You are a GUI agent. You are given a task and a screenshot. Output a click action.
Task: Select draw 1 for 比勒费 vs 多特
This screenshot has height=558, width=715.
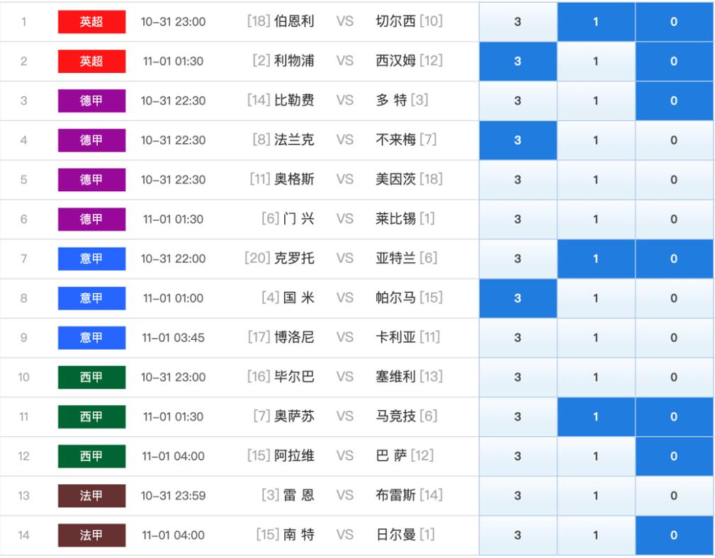[x=596, y=101]
